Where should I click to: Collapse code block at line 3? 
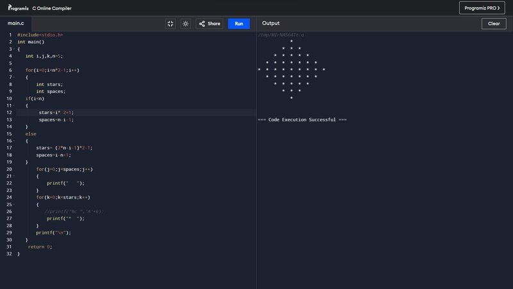(x=14, y=49)
